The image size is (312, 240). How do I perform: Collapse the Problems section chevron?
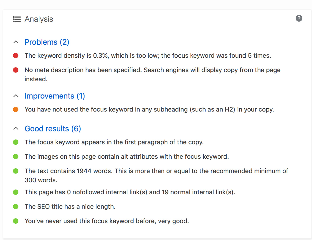tap(16, 42)
